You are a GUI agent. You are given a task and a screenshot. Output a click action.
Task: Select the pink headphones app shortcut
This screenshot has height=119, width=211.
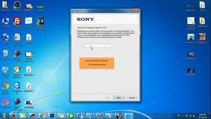(x=6, y=103)
